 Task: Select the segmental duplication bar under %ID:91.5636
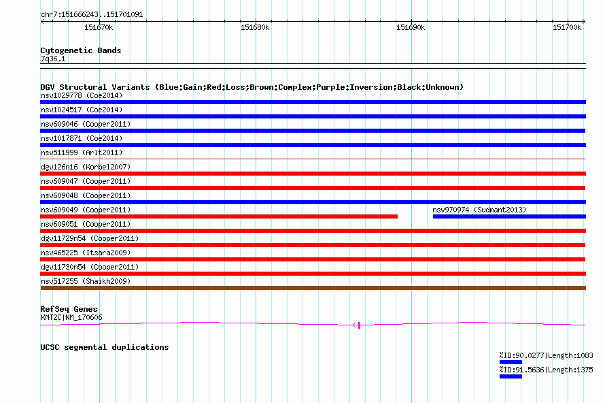[511, 376]
